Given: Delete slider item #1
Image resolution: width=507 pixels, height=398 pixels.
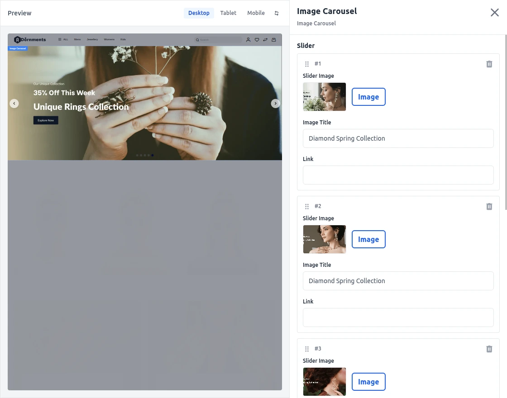Looking at the screenshot, I should point(489,64).
